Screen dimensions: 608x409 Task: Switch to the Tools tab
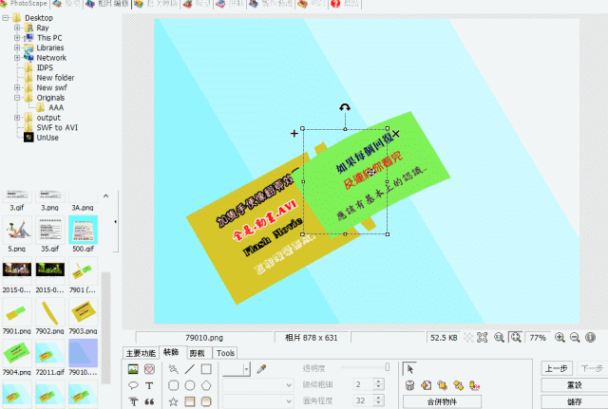(225, 353)
